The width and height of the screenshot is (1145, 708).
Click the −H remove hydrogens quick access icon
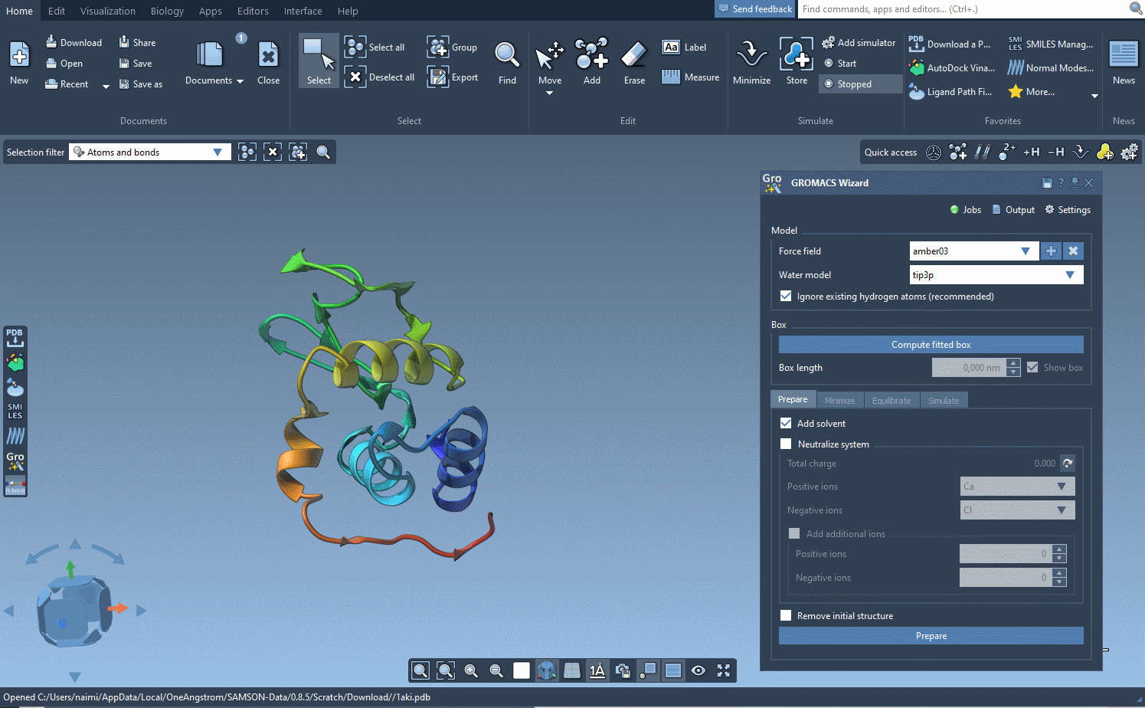pyautogui.click(x=1056, y=152)
